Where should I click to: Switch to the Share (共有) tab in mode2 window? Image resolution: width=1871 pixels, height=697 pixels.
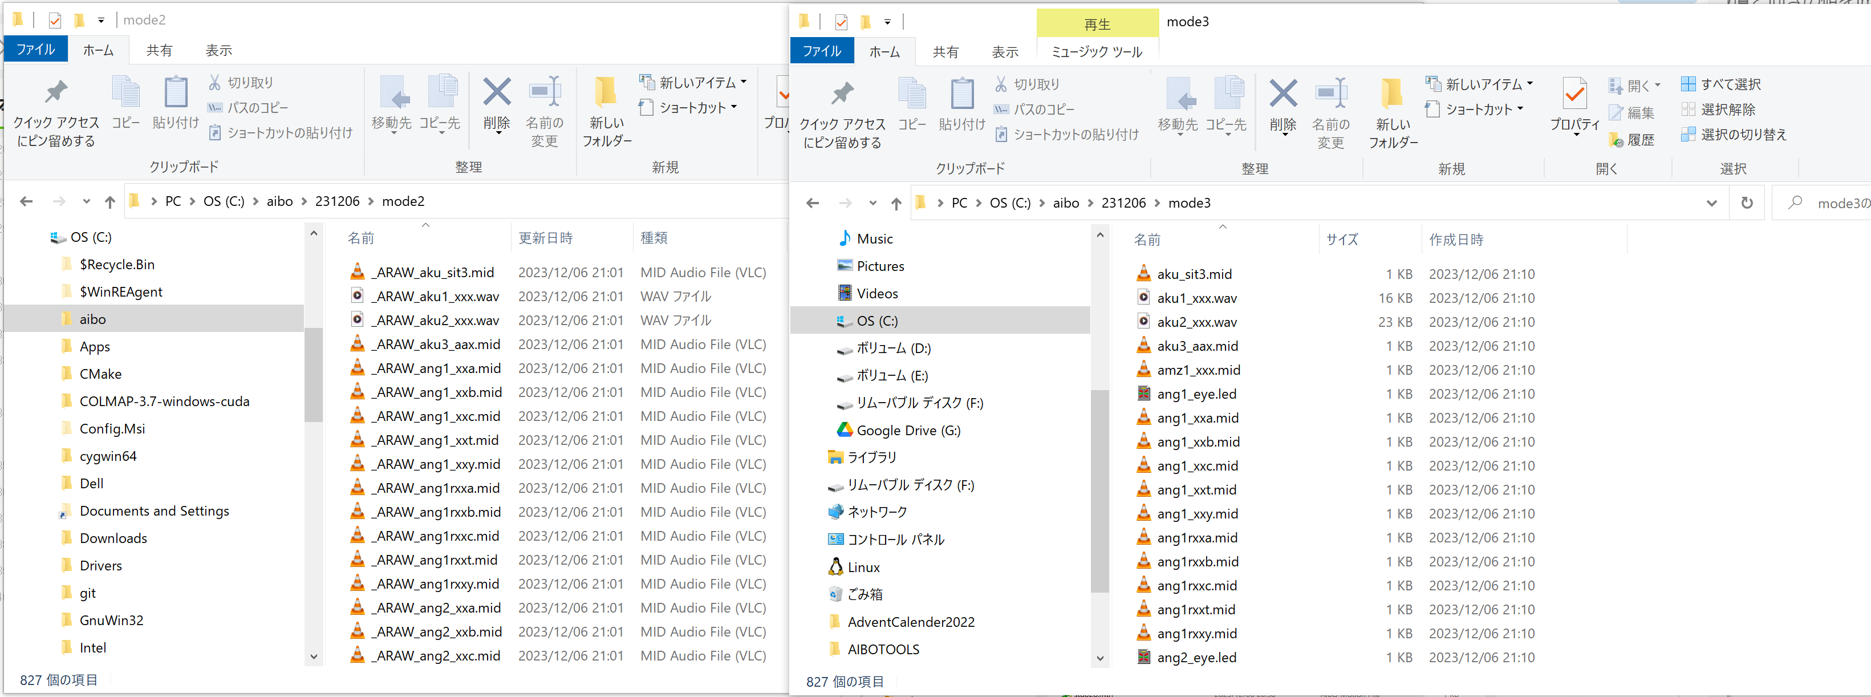click(x=159, y=50)
